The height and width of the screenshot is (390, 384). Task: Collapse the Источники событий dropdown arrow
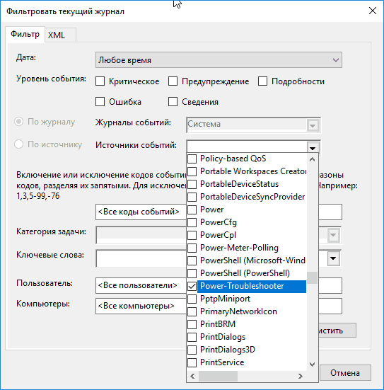[x=313, y=148]
